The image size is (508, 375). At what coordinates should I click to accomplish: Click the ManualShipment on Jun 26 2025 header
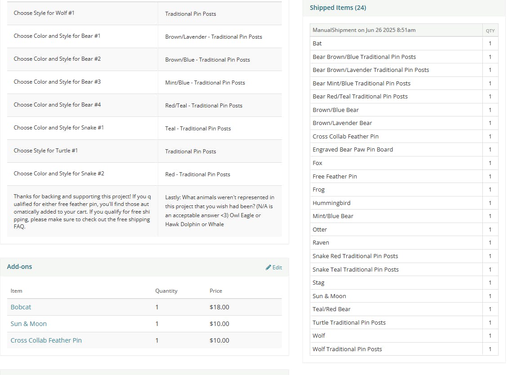[364, 30]
